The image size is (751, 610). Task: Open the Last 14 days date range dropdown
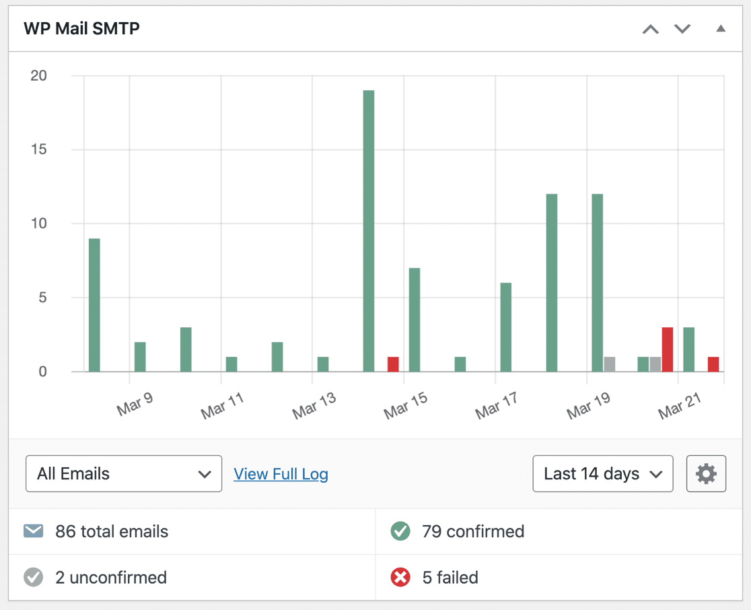pyautogui.click(x=602, y=473)
